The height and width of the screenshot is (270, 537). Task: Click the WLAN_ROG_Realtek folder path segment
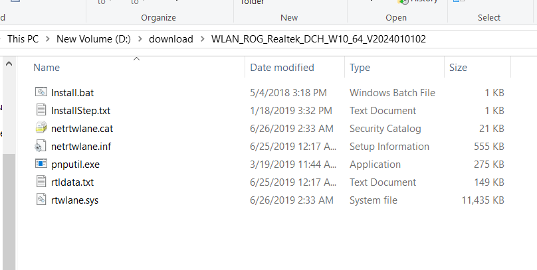point(318,39)
